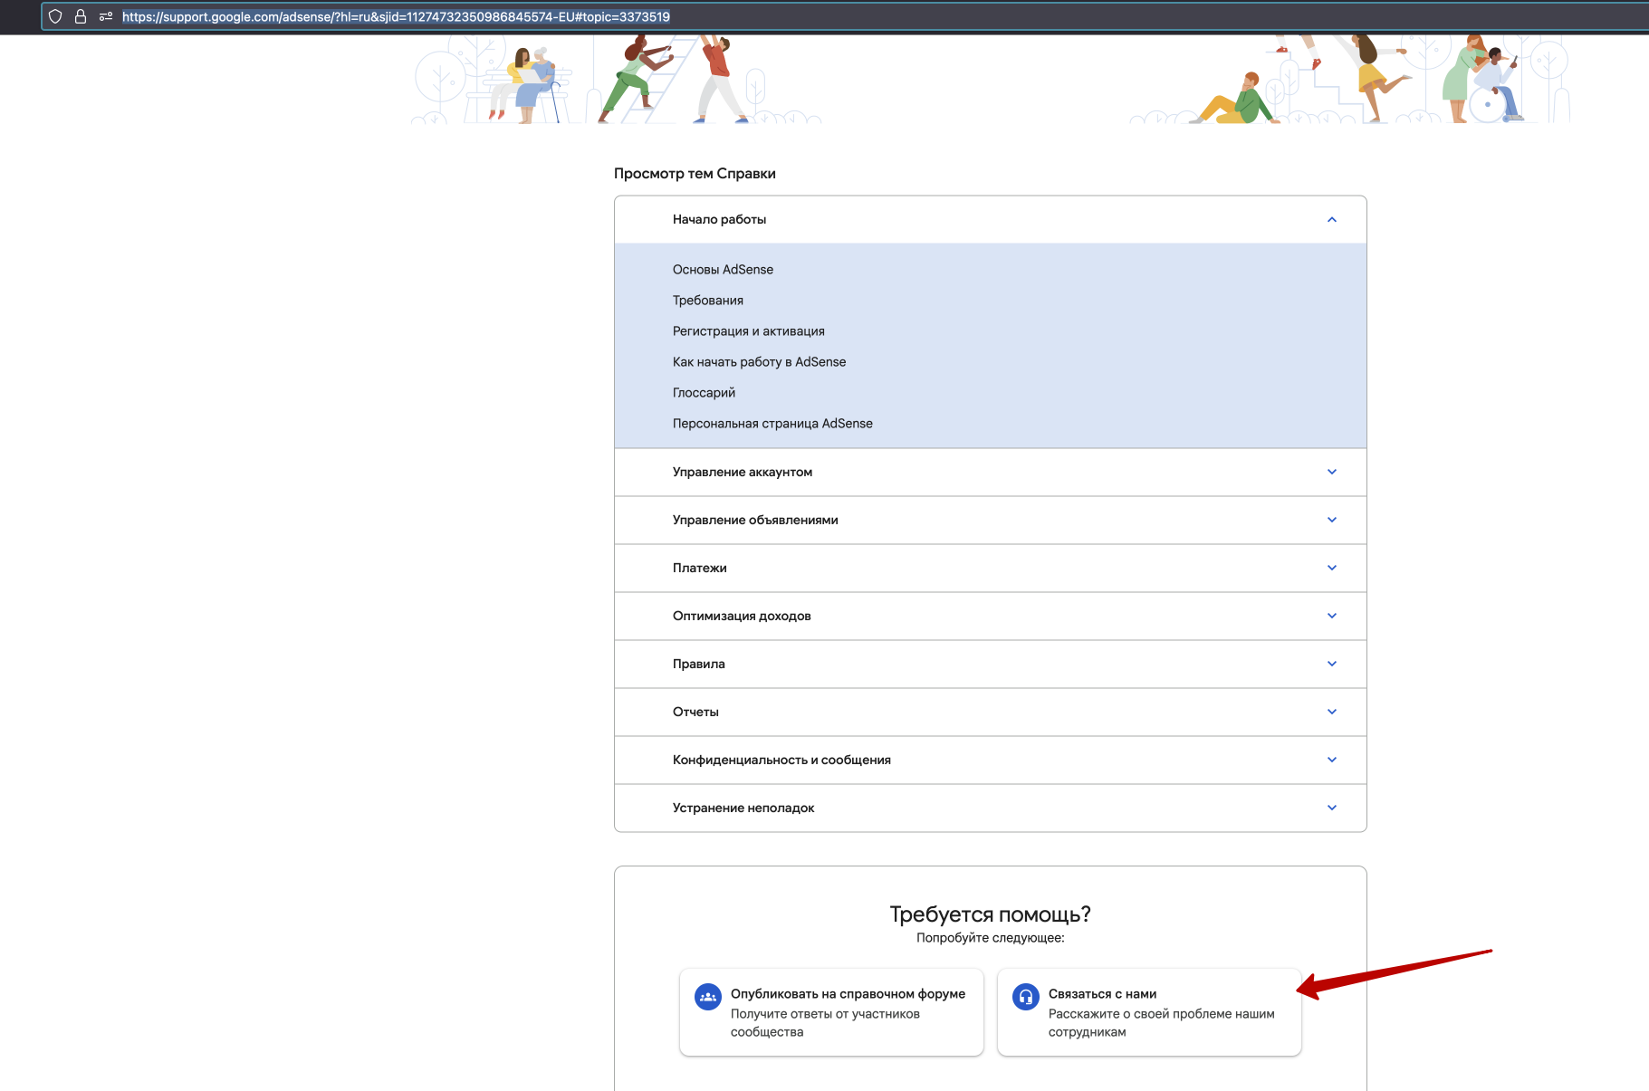This screenshot has height=1091, width=1649.
Task: Click the Управление объявлениями topic title
Action: point(755,520)
